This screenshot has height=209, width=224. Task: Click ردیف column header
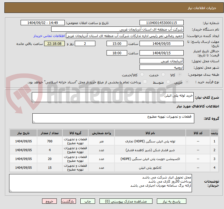pos(214,133)
